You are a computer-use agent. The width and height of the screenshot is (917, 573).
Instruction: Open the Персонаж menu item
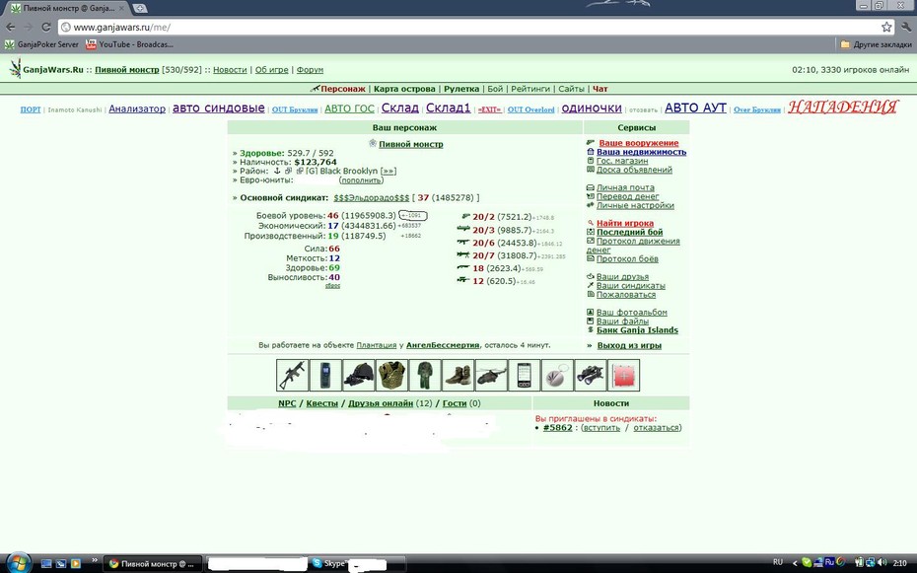[x=342, y=89]
